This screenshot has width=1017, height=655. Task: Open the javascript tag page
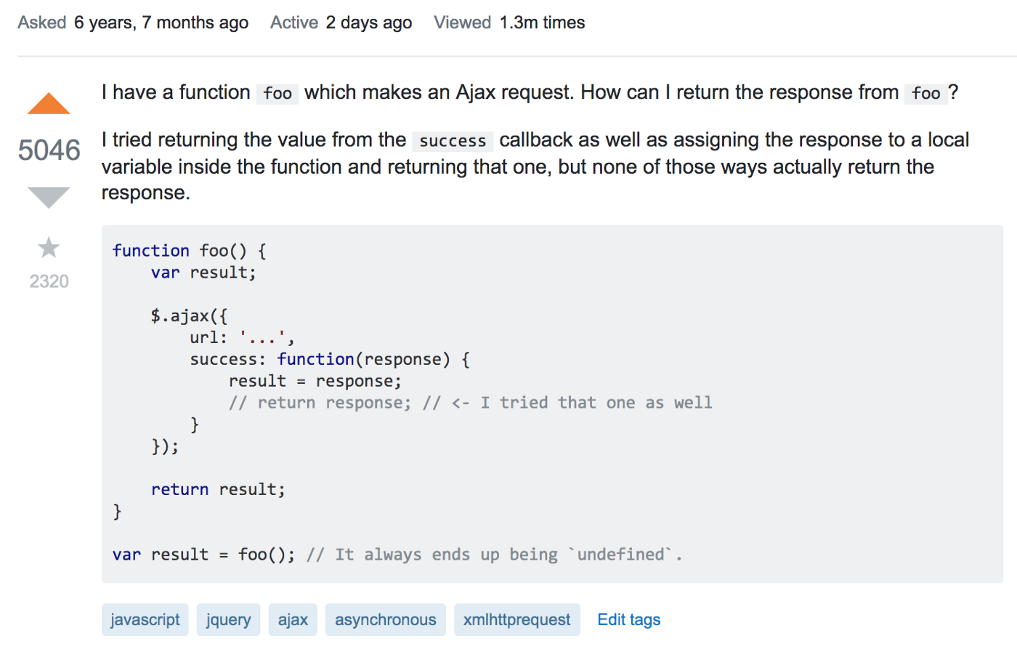coord(145,619)
